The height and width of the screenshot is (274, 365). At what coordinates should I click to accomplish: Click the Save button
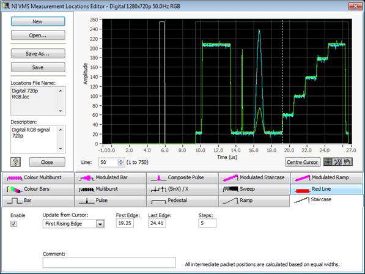pyautogui.click(x=38, y=67)
